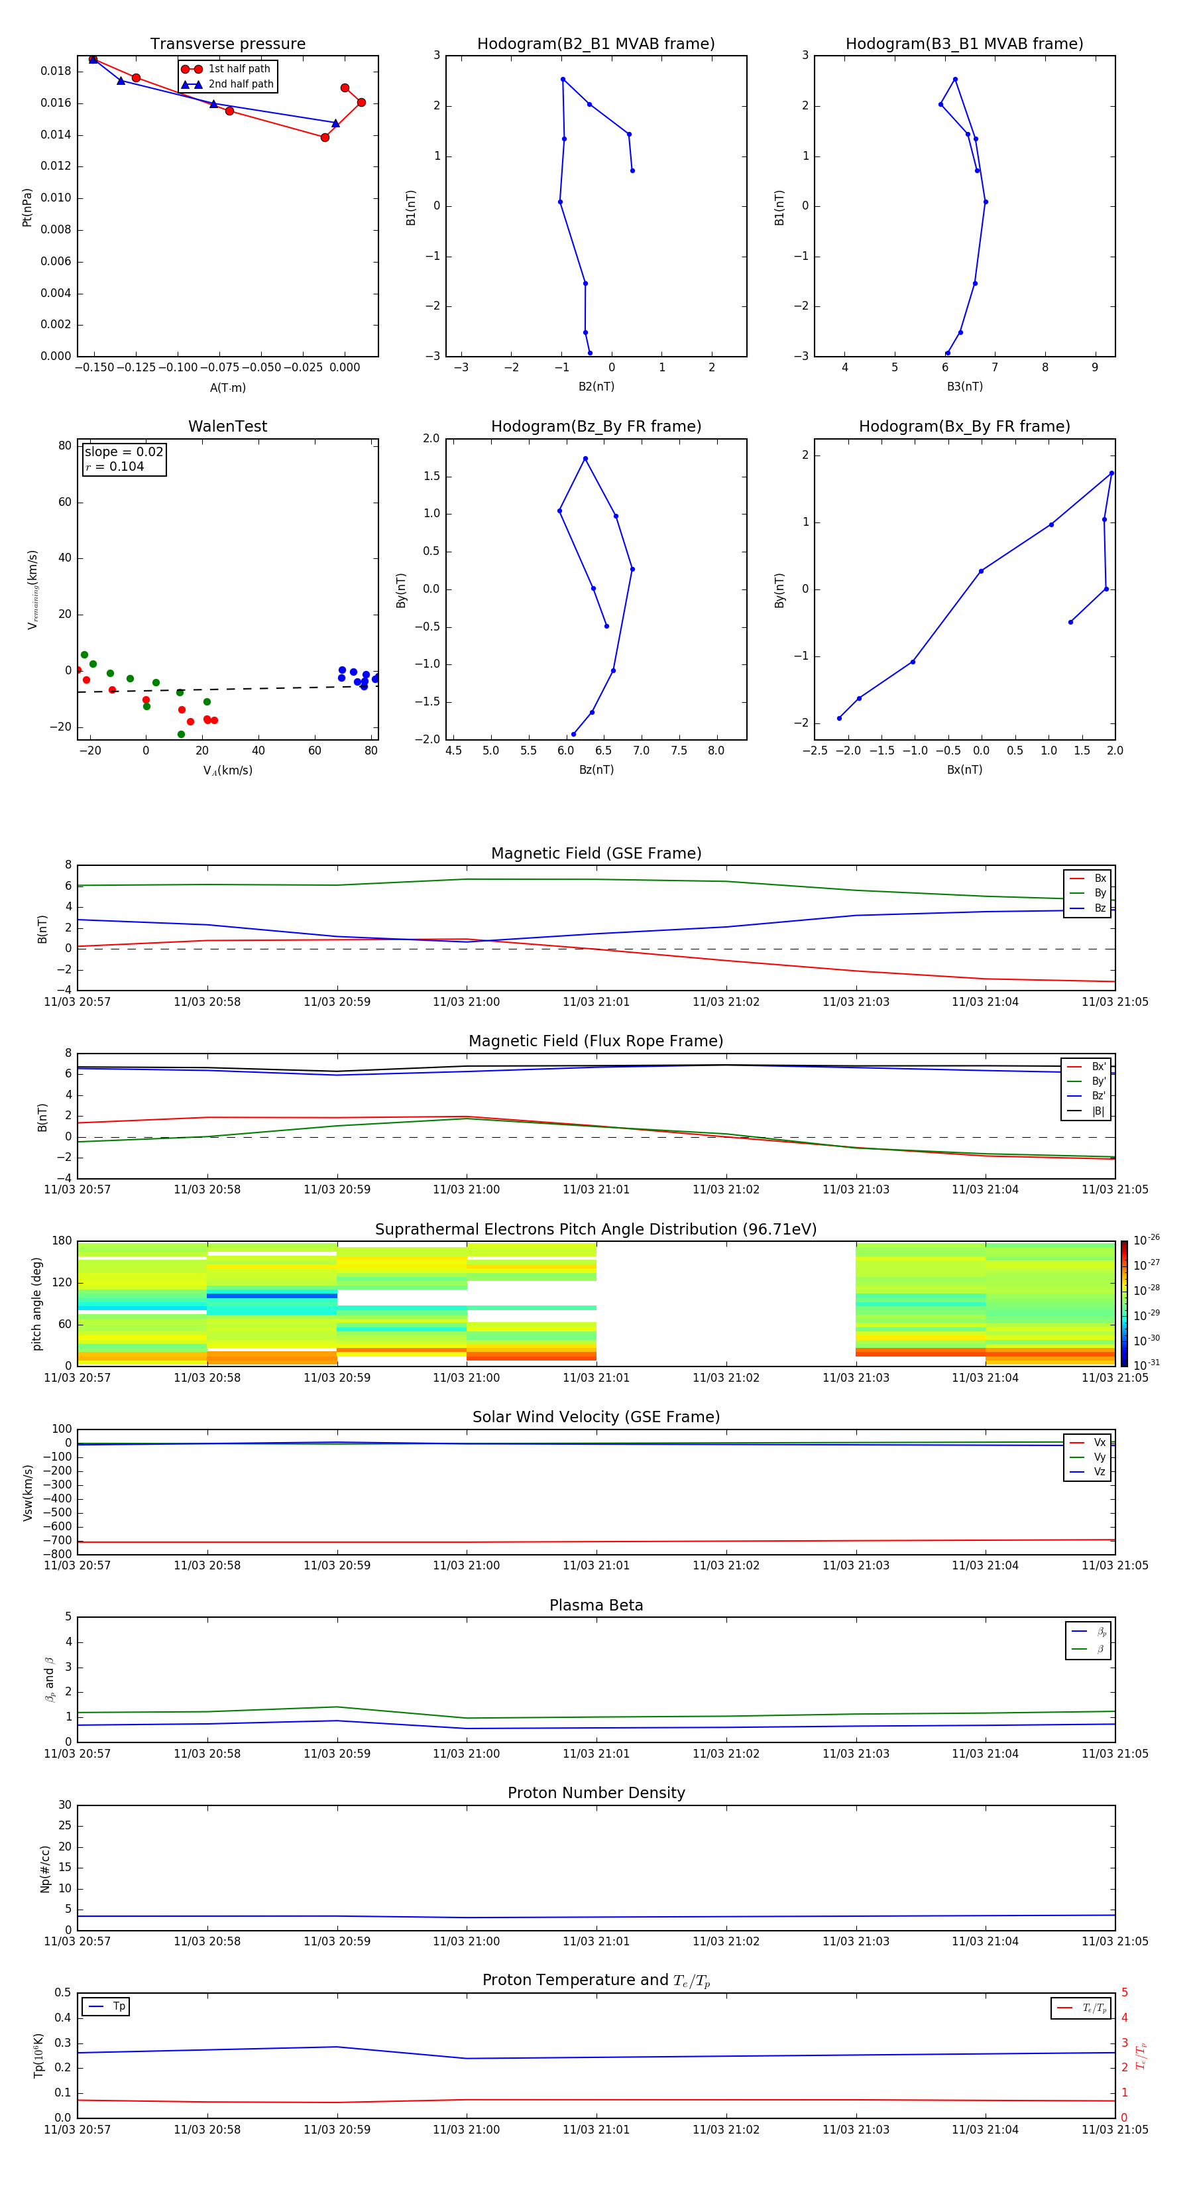This screenshot has width=1193, height=2188.
Task: Click the "Bx(nT)" x-axis label
Action: coord(964,770)
